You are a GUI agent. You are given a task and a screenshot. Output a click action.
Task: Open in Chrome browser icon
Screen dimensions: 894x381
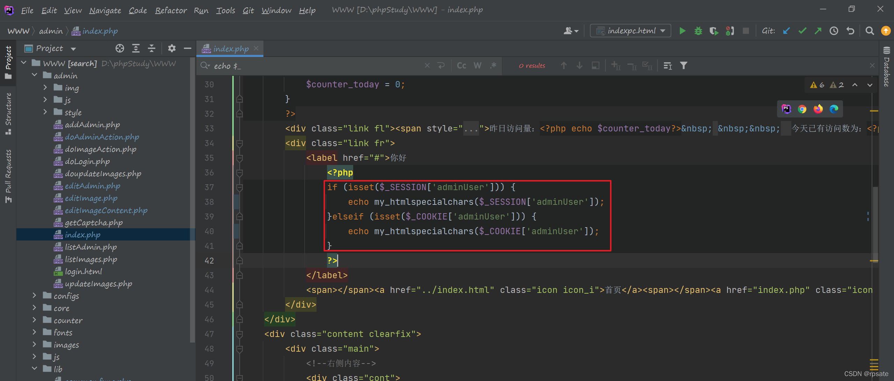coord(802,109)
